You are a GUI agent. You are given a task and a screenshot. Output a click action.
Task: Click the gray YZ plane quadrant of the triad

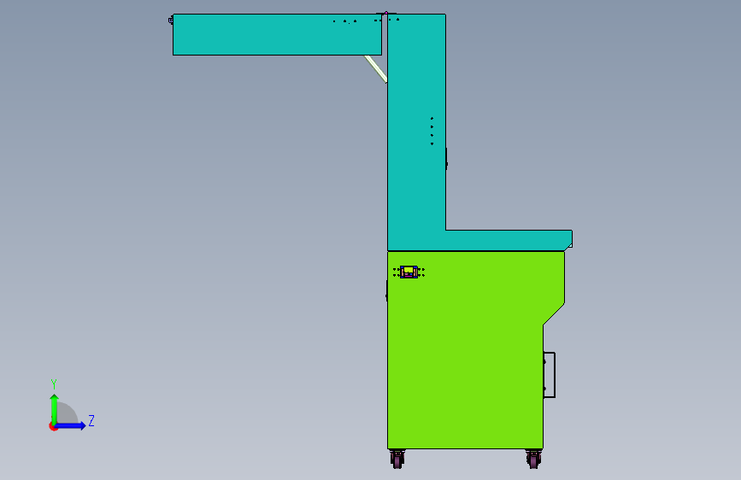(x=67, y=413)
